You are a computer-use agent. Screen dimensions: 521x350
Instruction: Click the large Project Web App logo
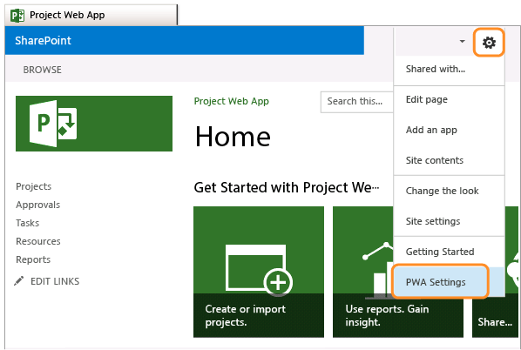click(x=94, y=124)
